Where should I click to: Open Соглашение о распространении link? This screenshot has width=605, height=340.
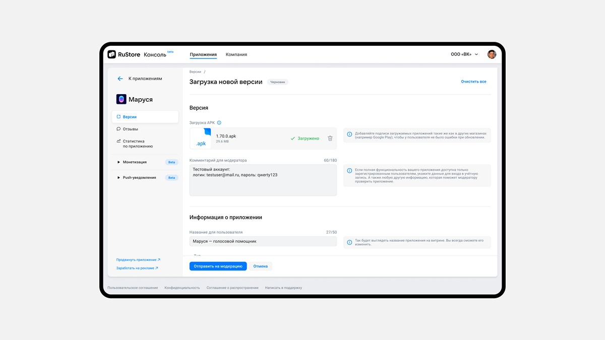[x=232, y=288]
